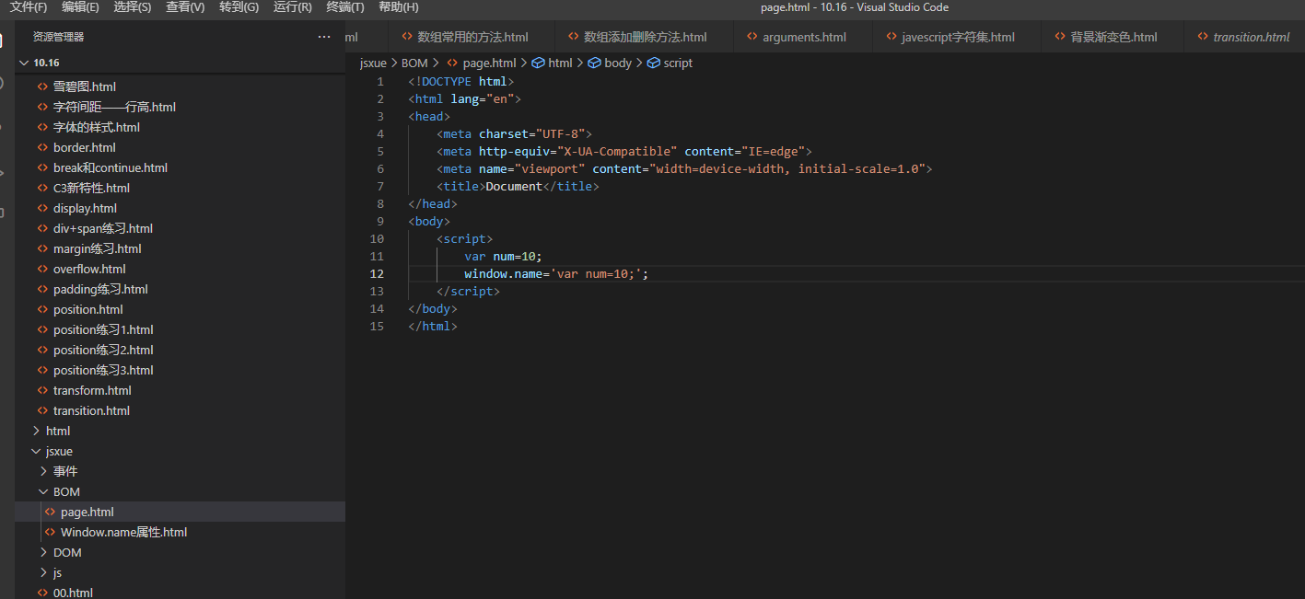Click line number 7 in the gutter
Image resolution: width=1305 pixels, height=599 pixels.
point(380,186)
